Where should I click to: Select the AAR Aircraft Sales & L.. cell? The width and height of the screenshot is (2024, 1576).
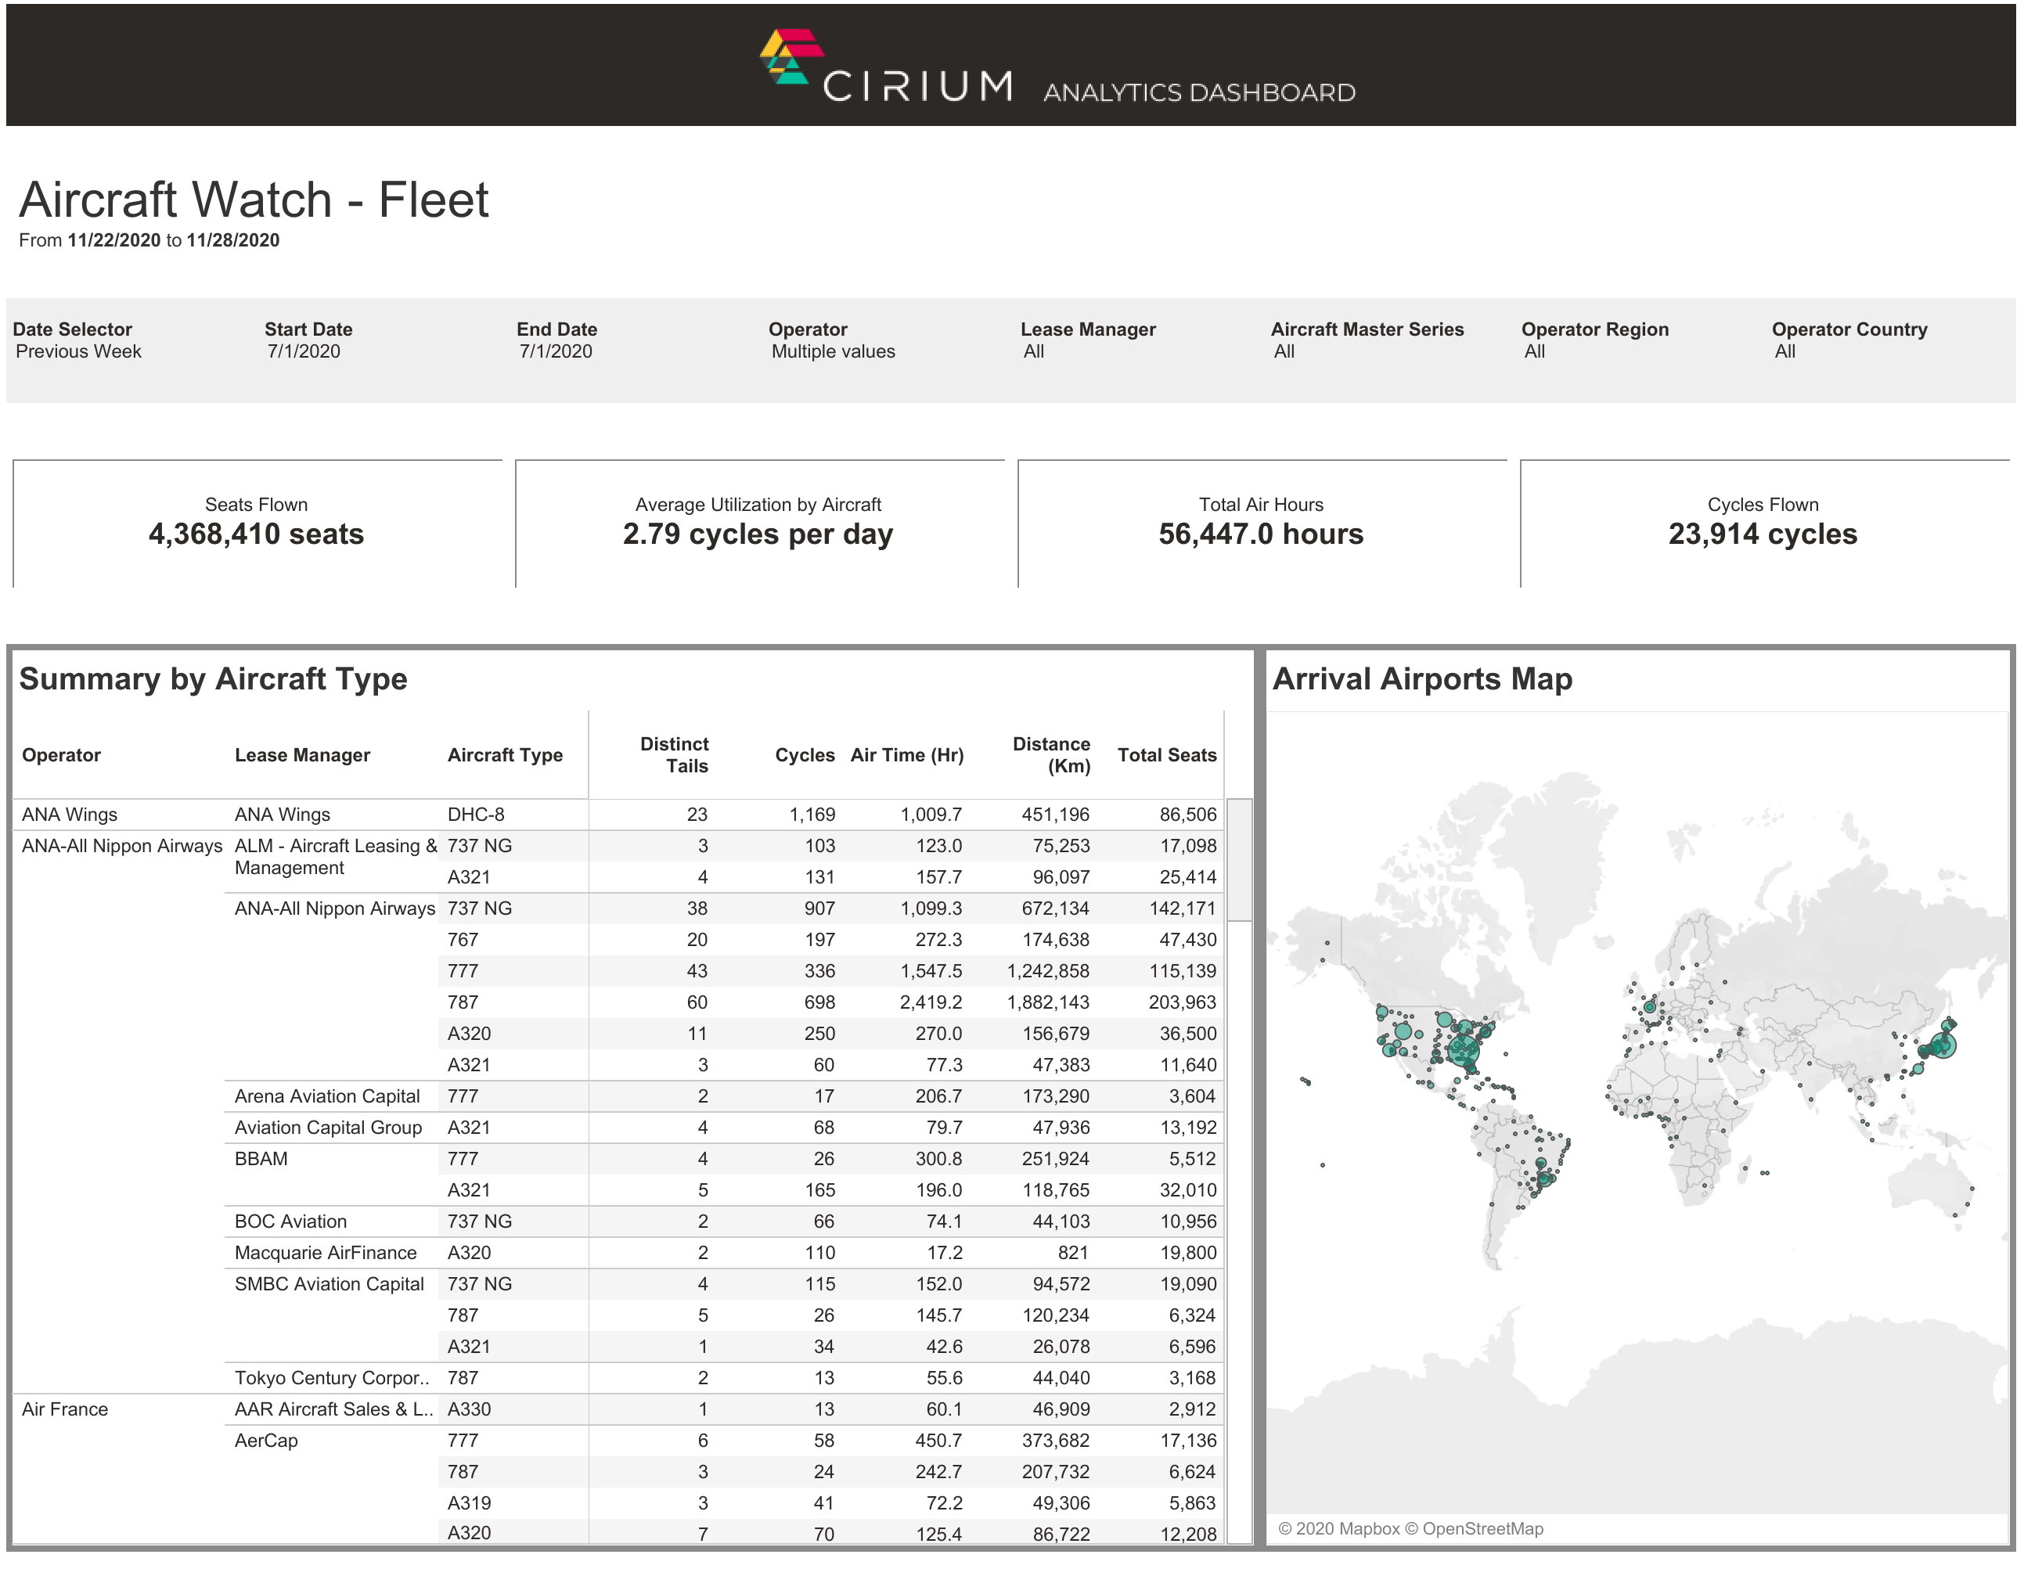[333, 1409]
